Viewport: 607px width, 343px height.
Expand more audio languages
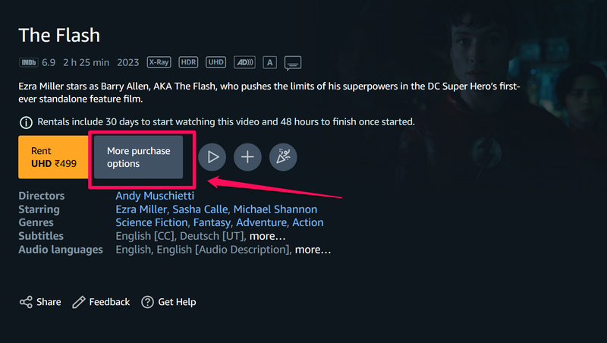[x=313, y=250]
